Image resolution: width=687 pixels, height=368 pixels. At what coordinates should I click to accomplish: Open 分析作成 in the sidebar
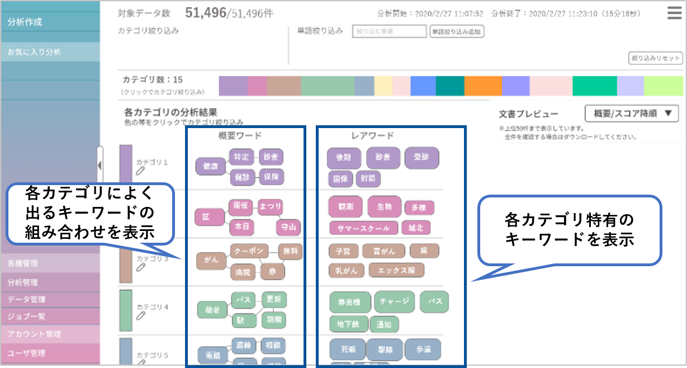point(50,22)
